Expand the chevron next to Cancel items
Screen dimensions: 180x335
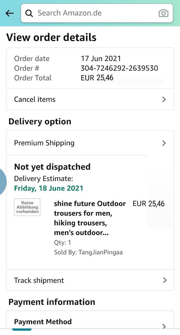[x=164, y=99]
